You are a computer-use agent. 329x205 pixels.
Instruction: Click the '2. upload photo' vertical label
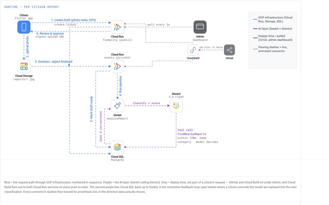[x=27, y=47]
